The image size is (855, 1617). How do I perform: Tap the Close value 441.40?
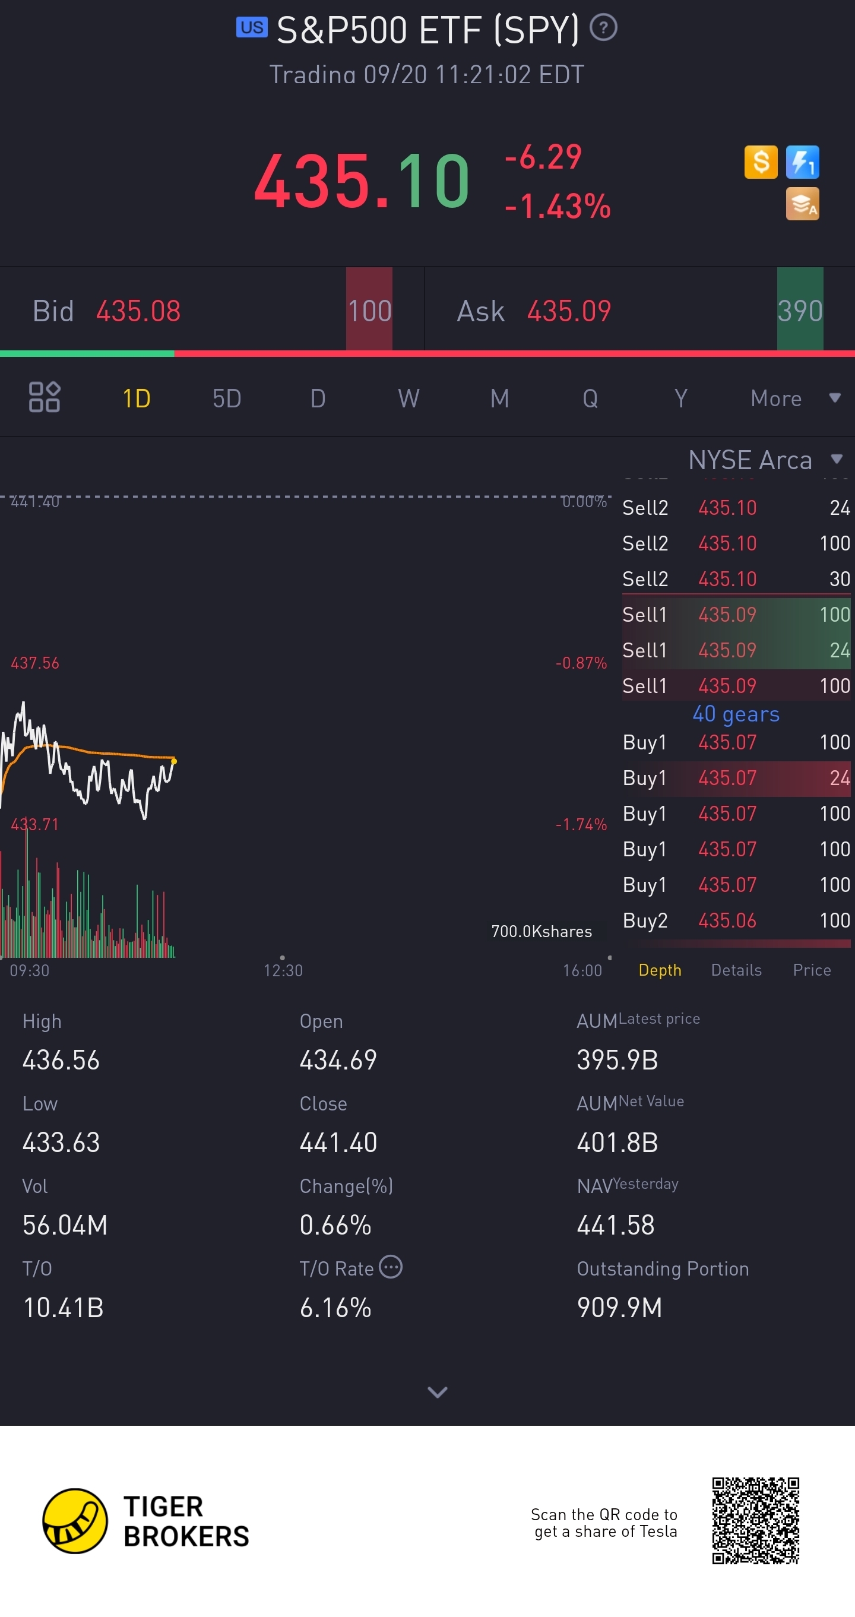pos(338,1142)
